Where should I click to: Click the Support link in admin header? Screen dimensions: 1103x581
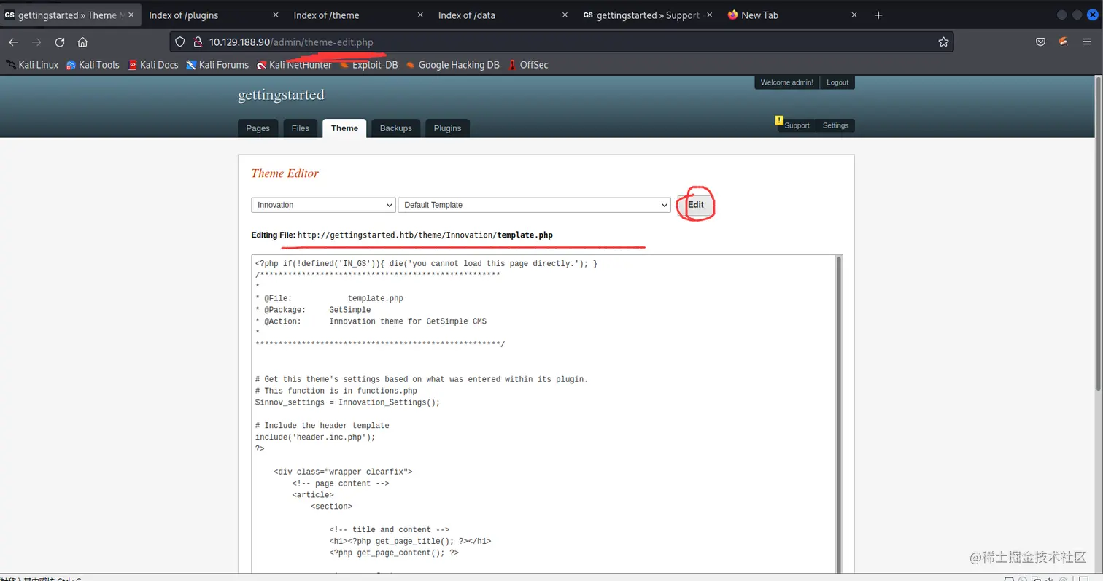click(x=797, y=125)
